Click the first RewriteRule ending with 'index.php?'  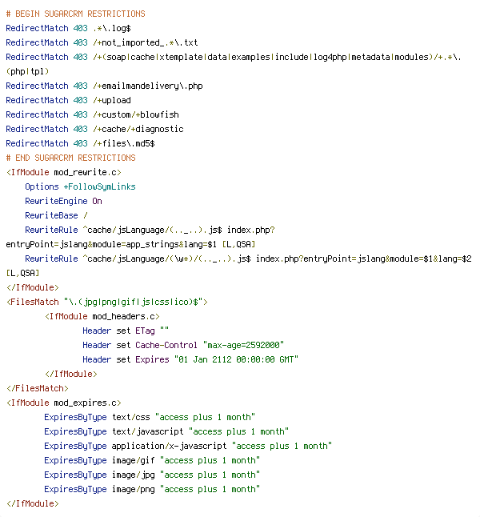coord(150,230)
